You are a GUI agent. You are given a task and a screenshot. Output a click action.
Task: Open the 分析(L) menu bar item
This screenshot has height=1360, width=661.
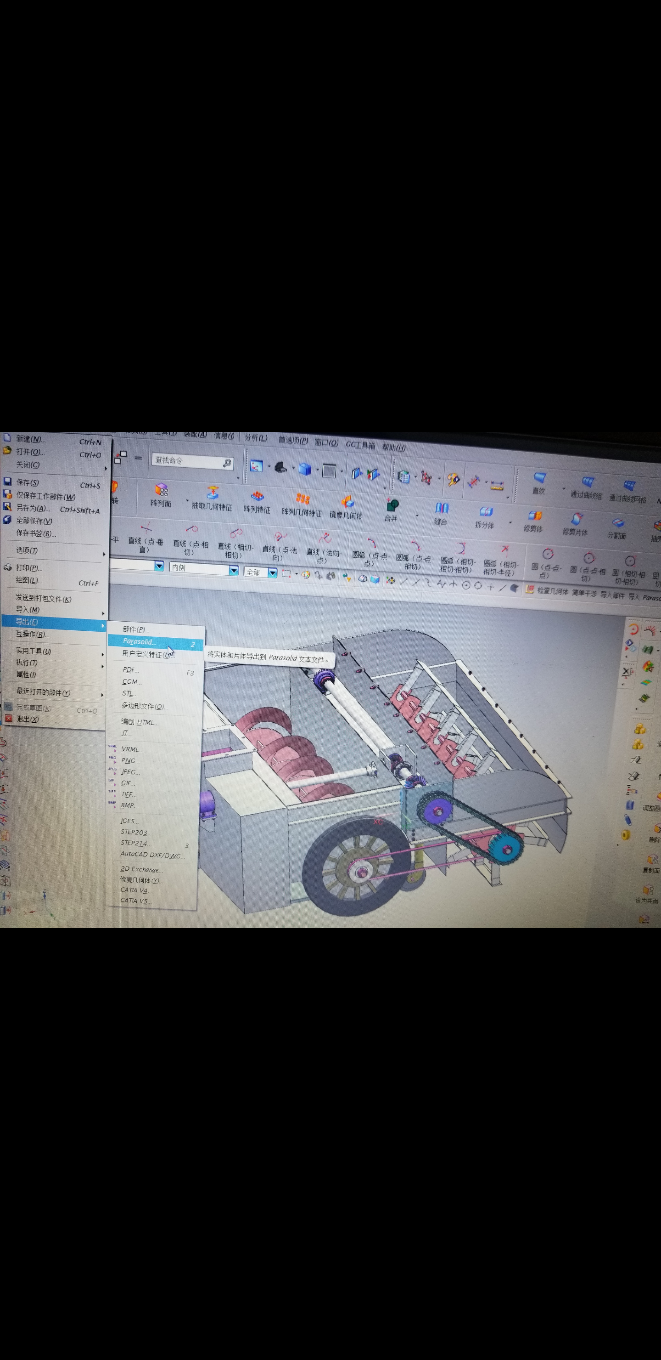257,438
